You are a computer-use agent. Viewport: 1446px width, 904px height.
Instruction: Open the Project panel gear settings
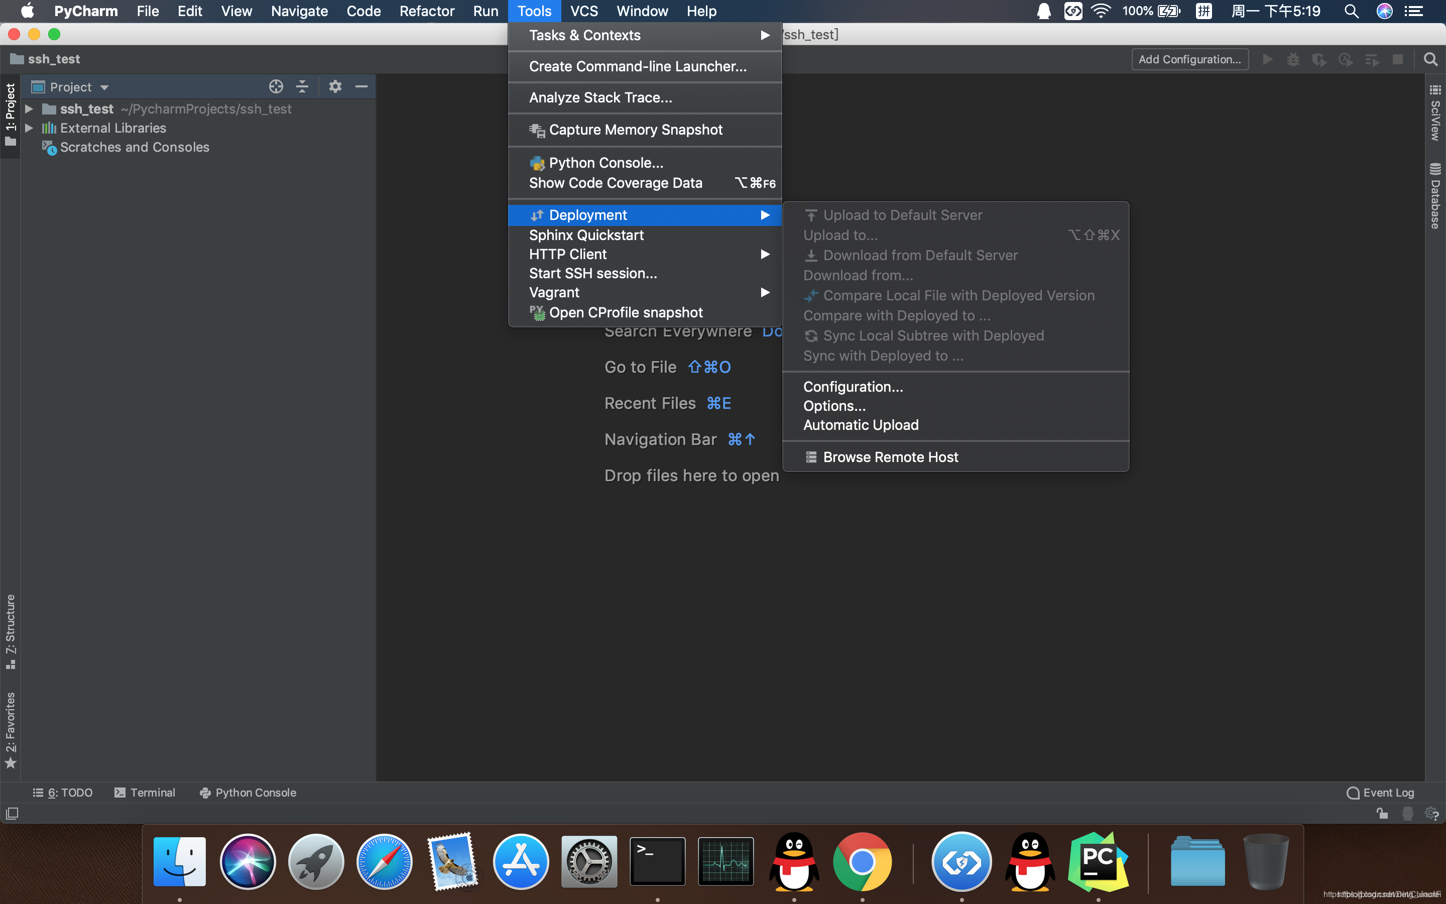335,87
